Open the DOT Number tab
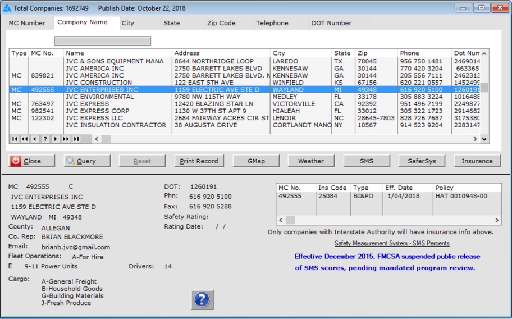The height and width of the screenshot is (319, 512). click(x=331, y=23)
